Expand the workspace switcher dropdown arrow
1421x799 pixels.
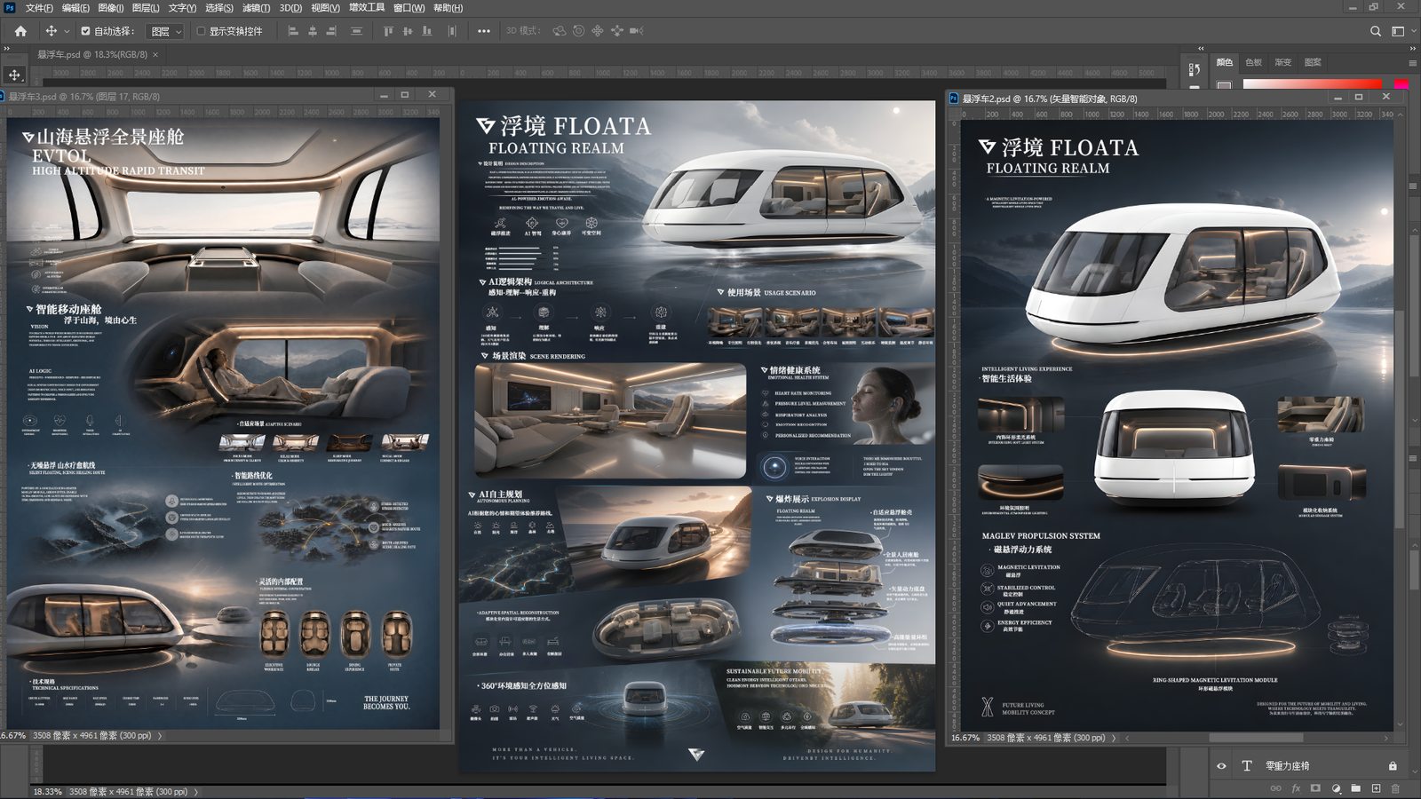click(1414, 31)
